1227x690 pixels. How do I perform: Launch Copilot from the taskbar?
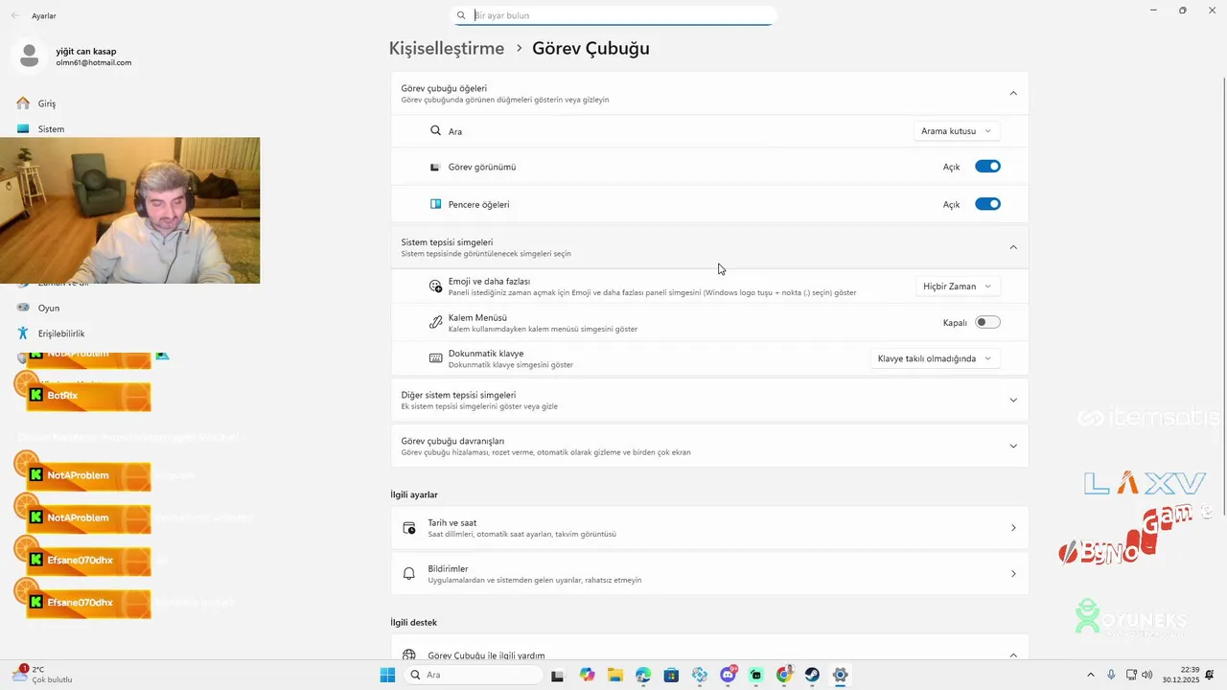coord(587,675)
